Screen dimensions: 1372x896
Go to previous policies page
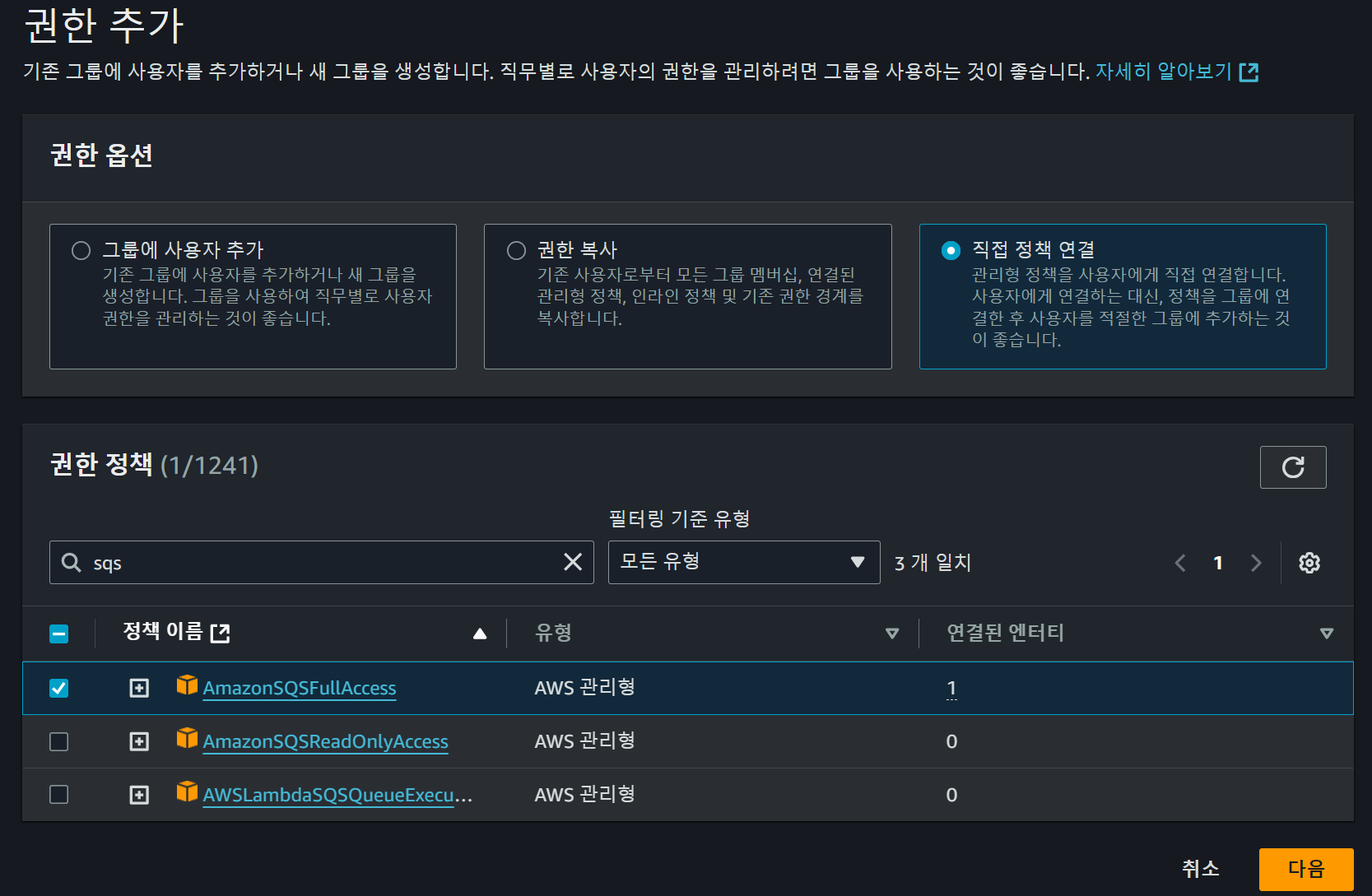[x=1180, y=563]
